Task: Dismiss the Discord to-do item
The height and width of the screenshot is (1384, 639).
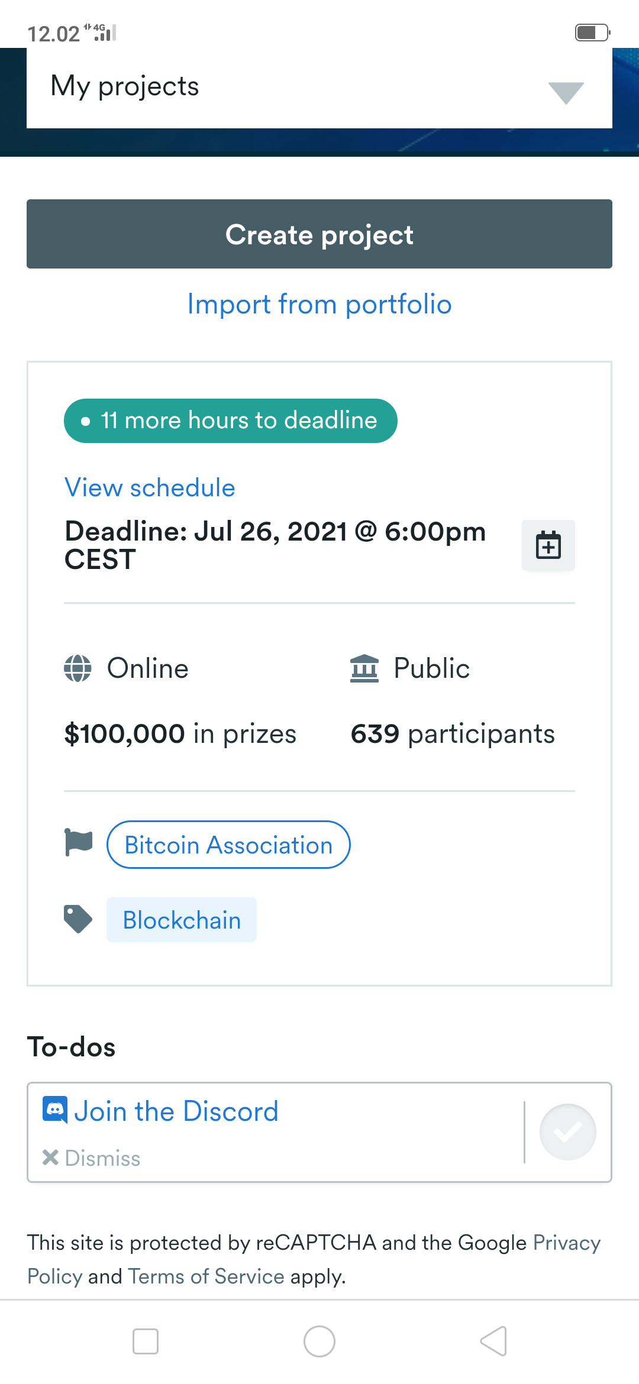Action: (92, 1158)
